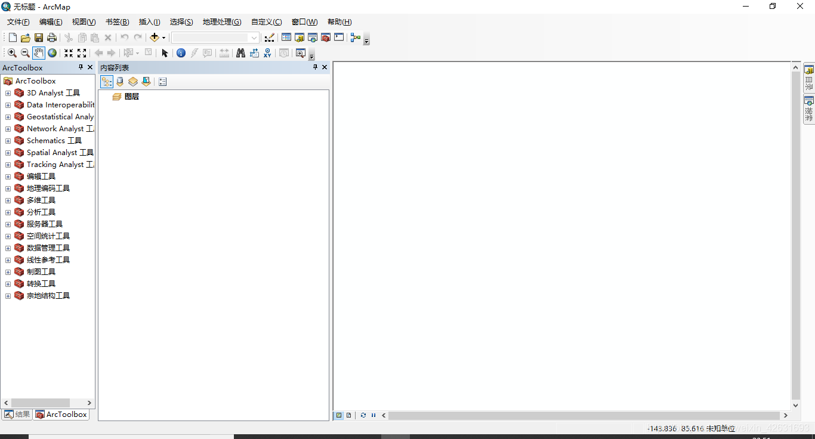Click the map horizontal scrollbar track

click(584, 415)
